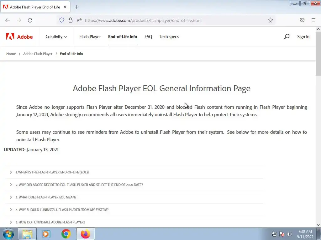Open Google Chrome from taskbar
Screen dimensions: 321x240
coord(66,234)
